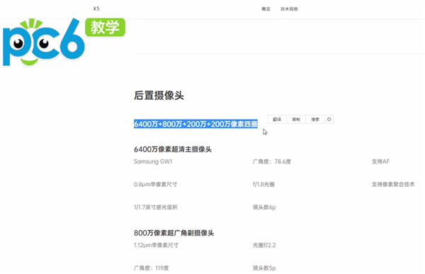Click the 支持像素聚合技术 spec

[x=393, y=184]
